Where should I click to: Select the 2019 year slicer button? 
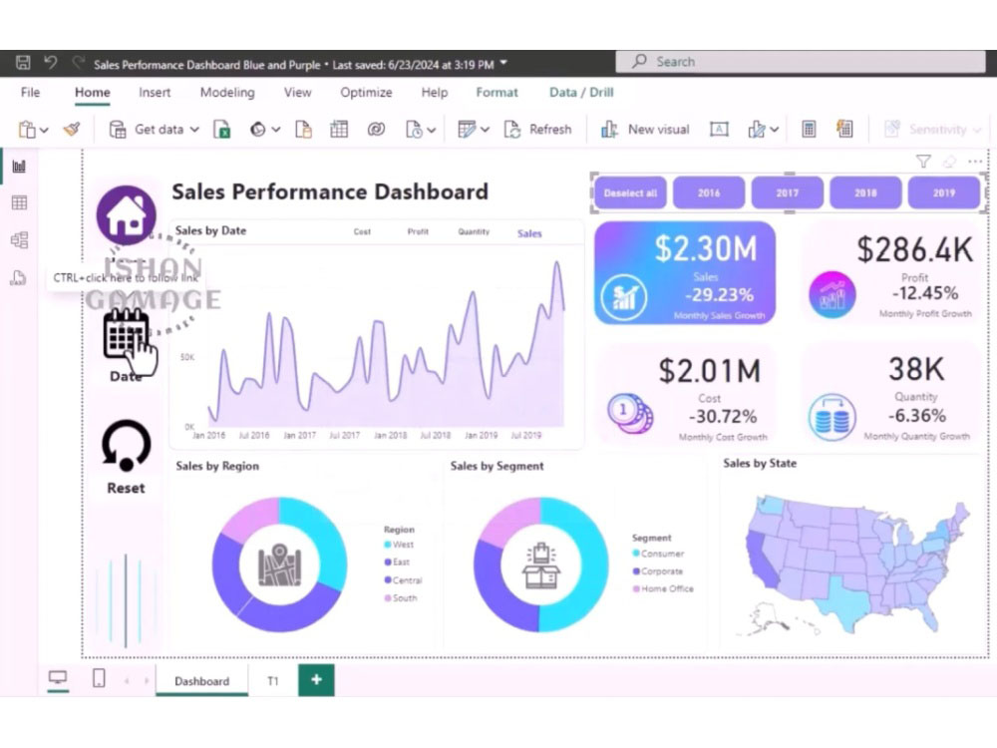pos(943,192)
